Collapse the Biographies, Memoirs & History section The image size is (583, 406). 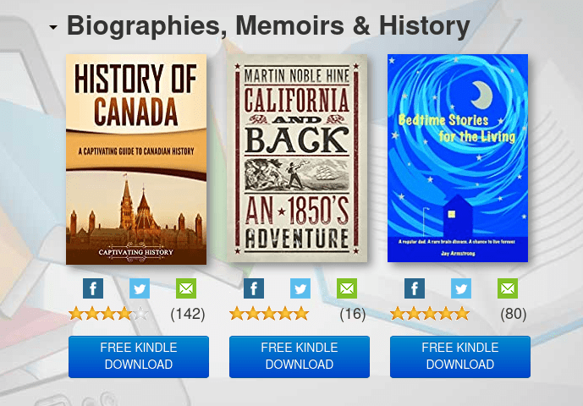click(54, 28)
